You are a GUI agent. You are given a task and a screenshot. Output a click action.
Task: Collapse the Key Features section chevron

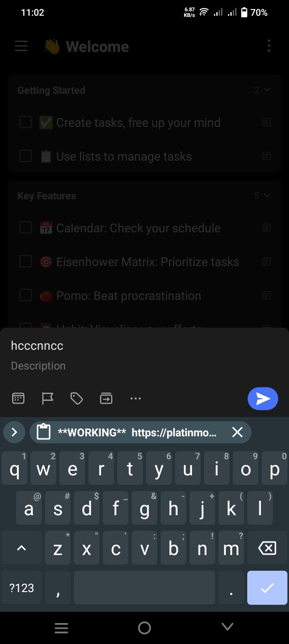tap(267, 195)
